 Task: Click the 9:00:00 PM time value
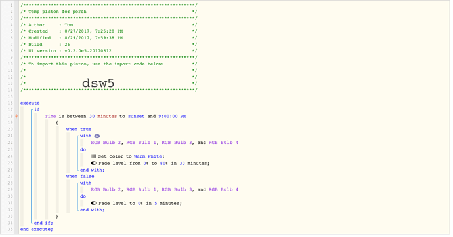click(172, 117)
